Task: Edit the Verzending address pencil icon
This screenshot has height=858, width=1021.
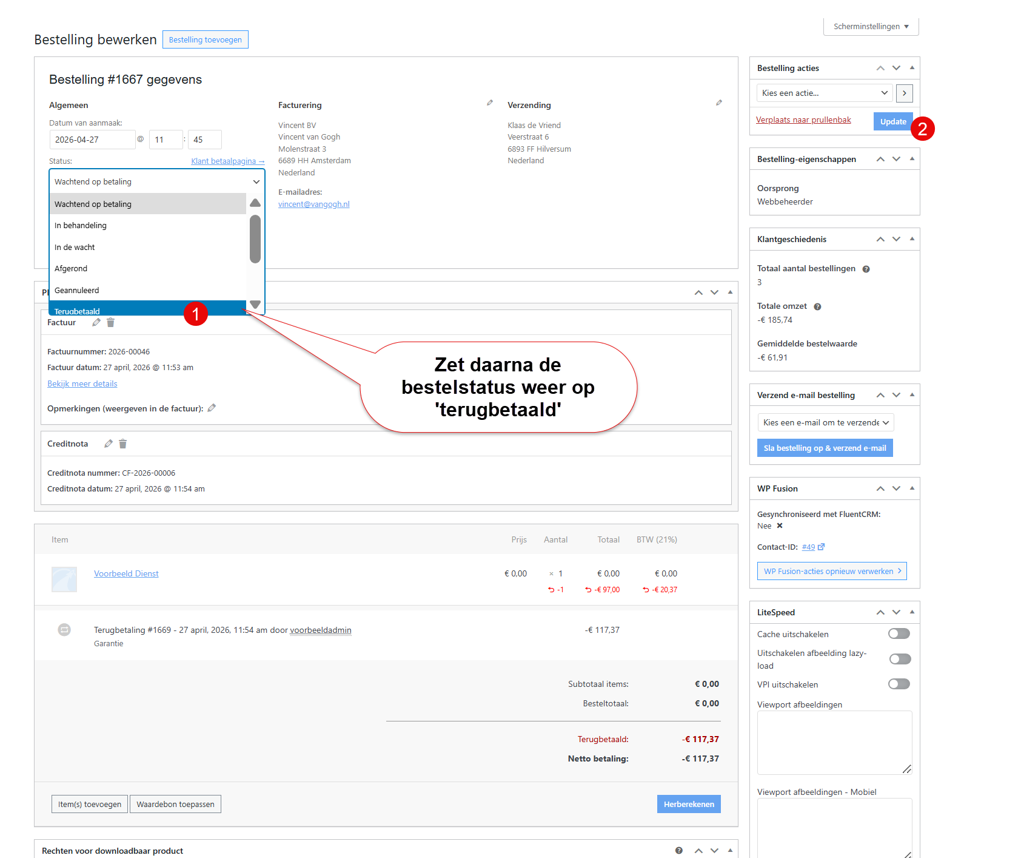Action: (x=719, y=103)
